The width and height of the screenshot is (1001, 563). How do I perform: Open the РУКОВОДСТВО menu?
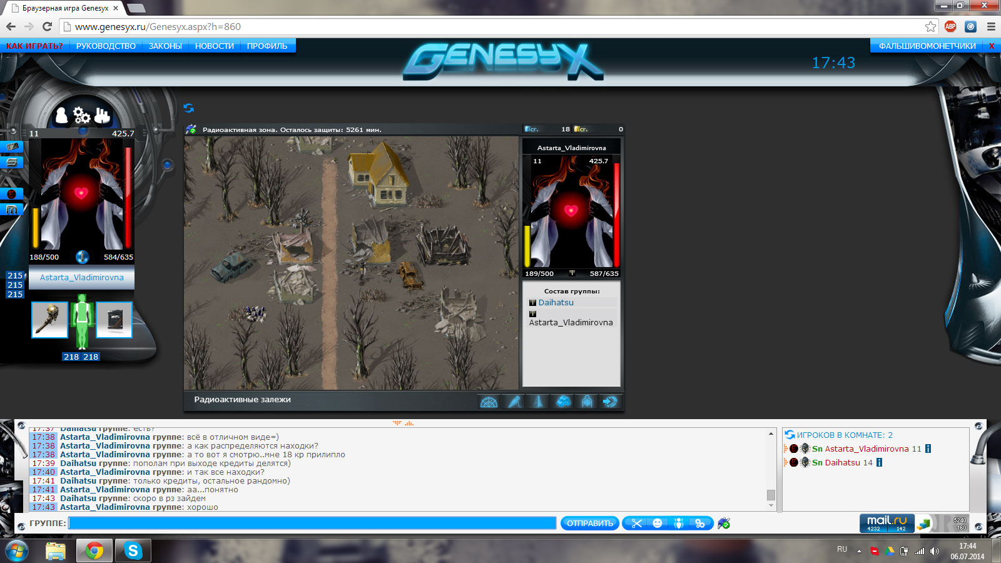tap(106, 46)
